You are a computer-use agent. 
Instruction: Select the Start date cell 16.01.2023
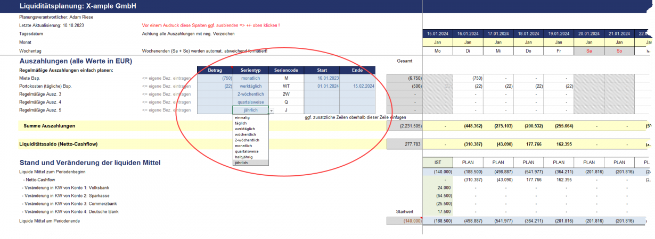322,78
